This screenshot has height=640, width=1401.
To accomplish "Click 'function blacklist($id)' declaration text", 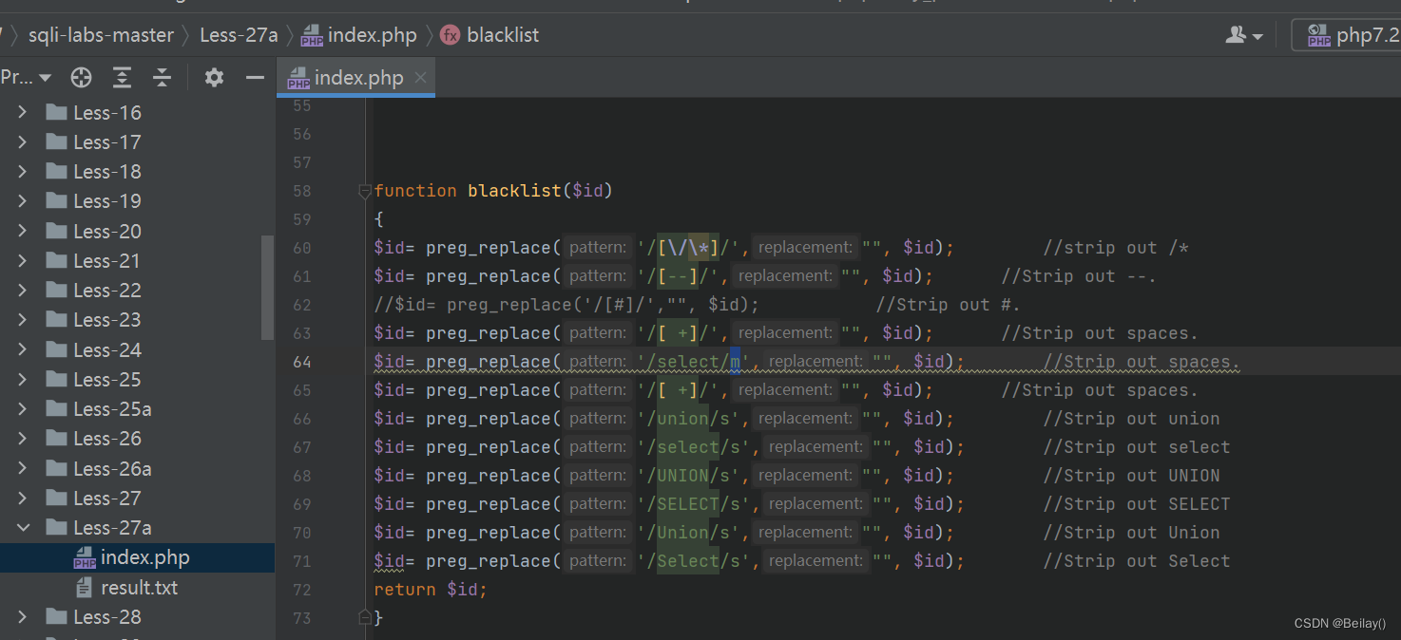I will click(493, 191).
